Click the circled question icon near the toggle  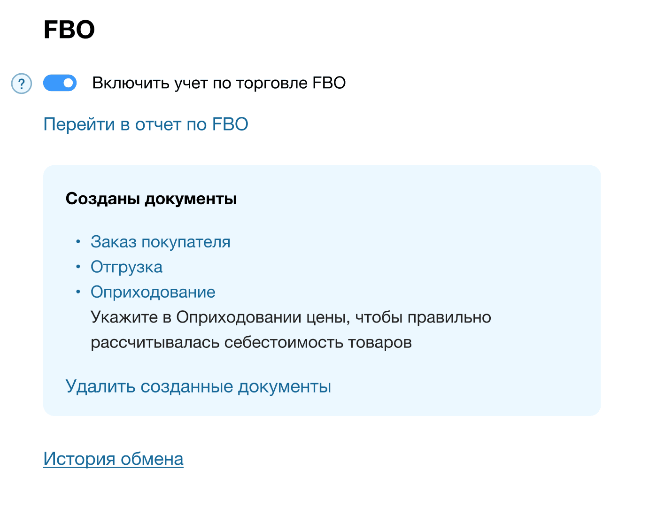coord(21,84)
